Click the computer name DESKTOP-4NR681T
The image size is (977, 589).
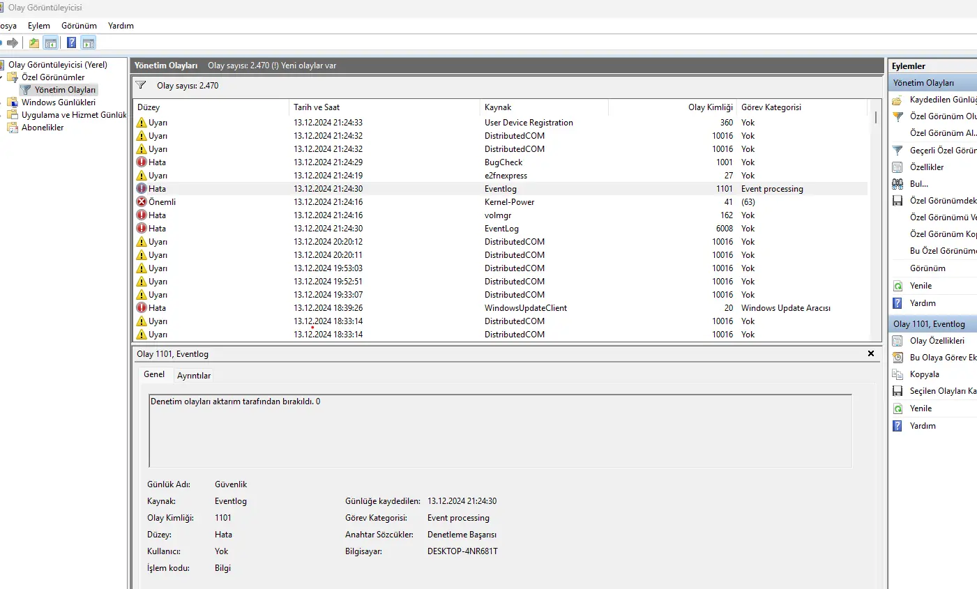462,551
